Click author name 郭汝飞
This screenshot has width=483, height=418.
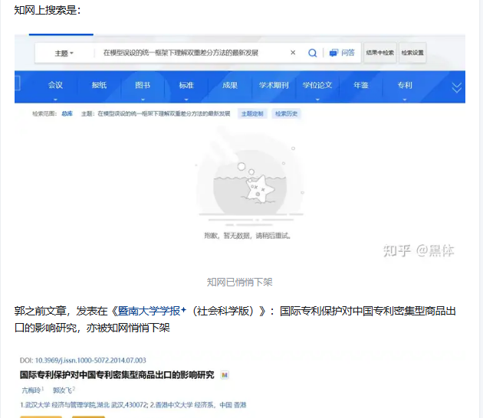(x=62, y=390)
